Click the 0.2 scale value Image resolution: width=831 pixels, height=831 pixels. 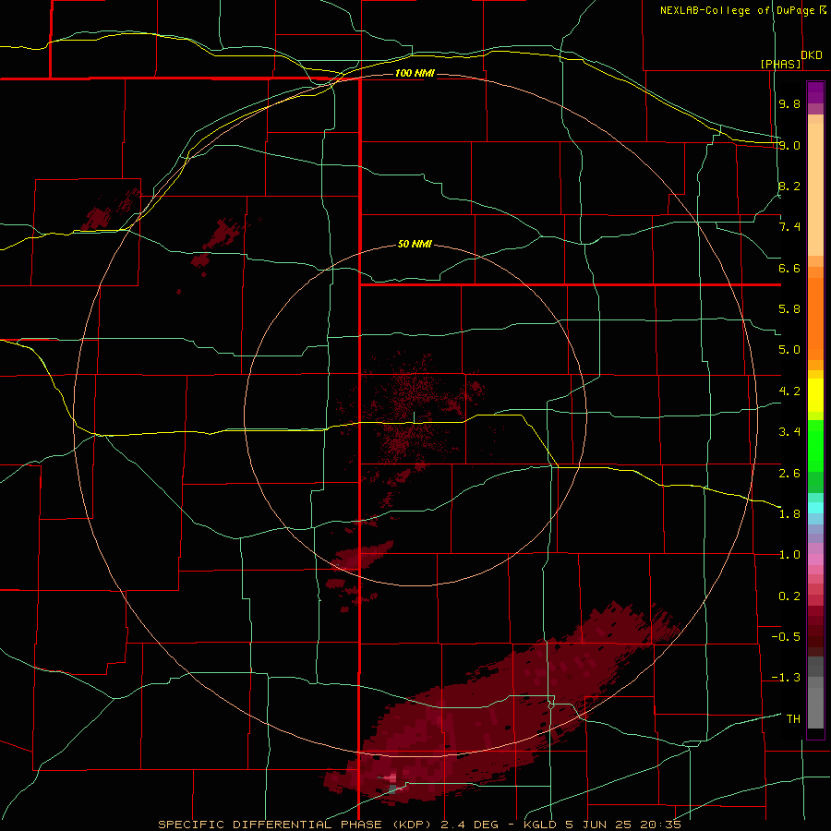[x=789, y=596]
